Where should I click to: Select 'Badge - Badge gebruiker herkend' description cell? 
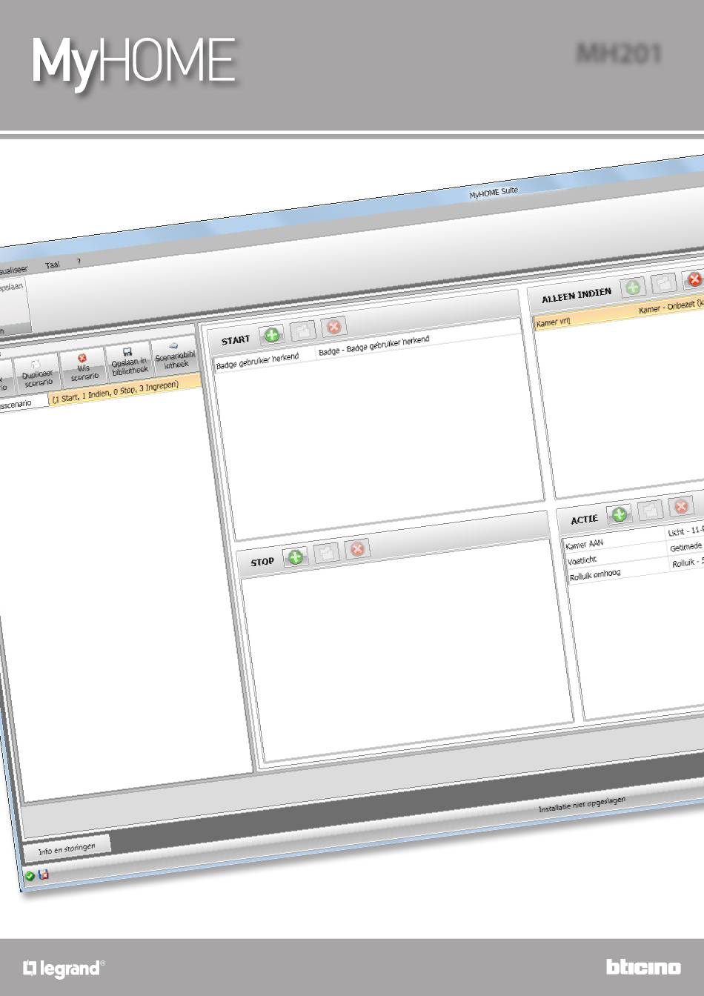pyautogui.click(x=374, y=345)
